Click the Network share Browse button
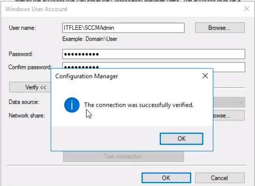The height and width of the screenshot is (186, 255). click(229, 115)
